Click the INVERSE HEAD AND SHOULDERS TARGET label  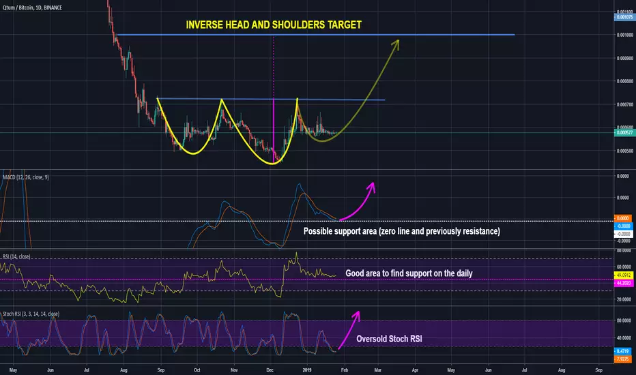click(x=274, y=25)
